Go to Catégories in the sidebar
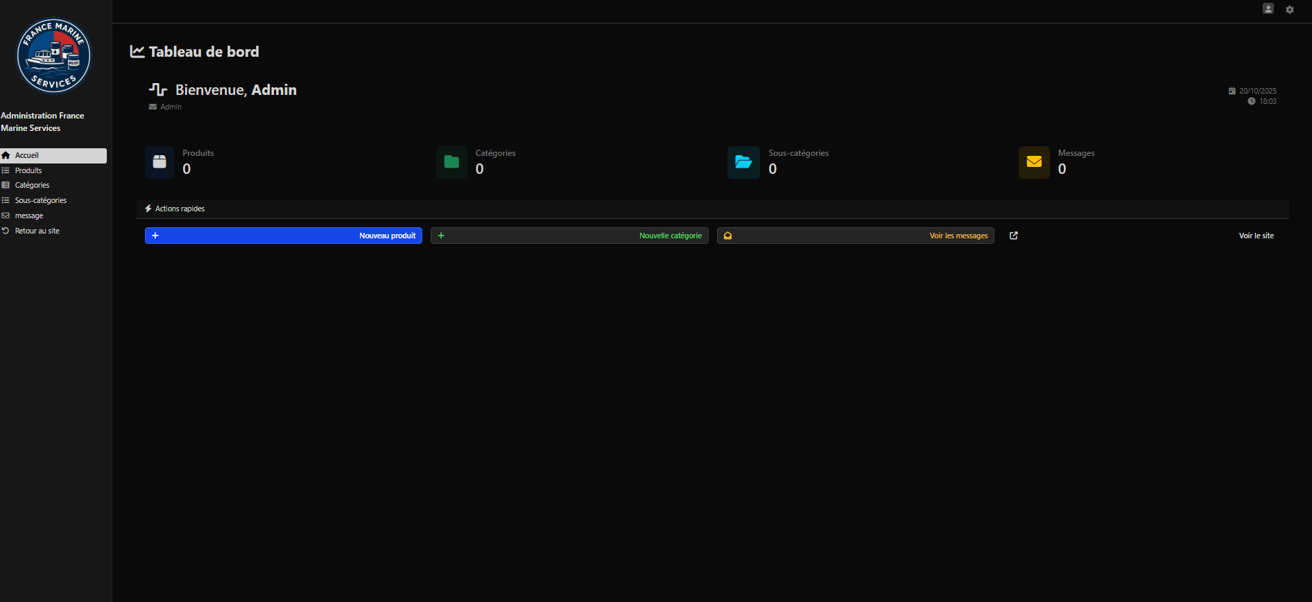1312x602 pixels. 32,186
